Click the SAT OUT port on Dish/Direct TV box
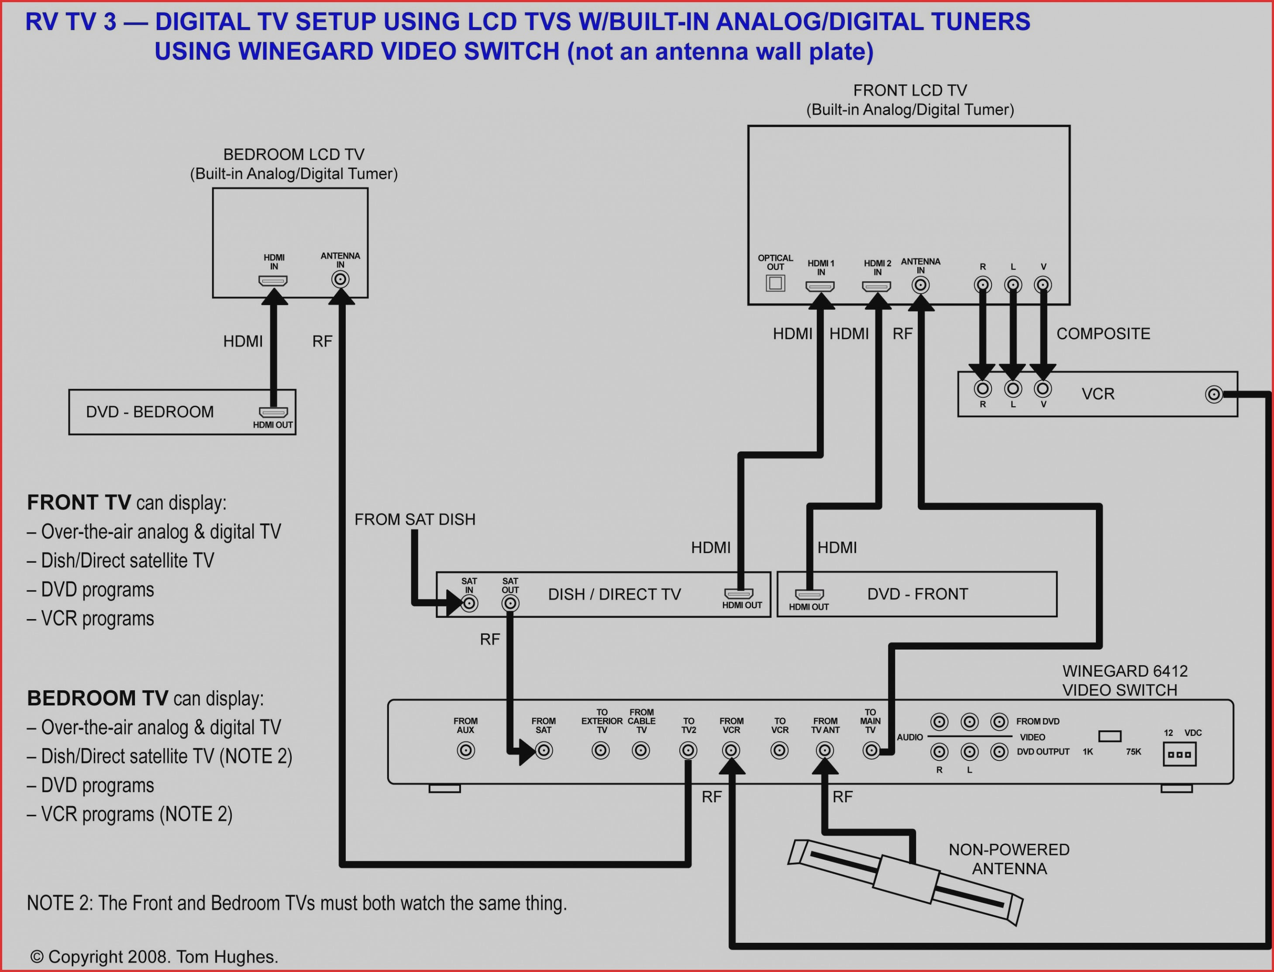The height and width of the screenshot is (972, 1274). [508, 604]
